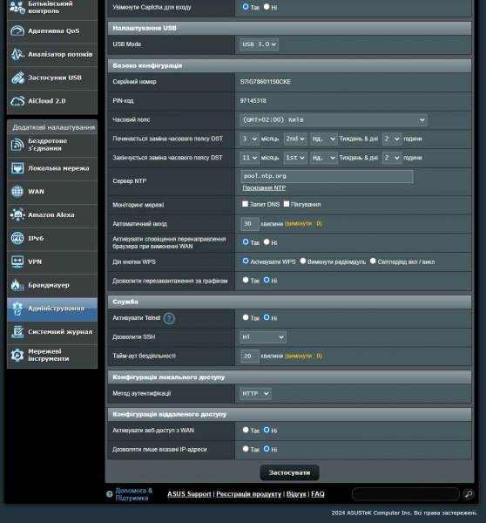Viewport: 486px width, 523px height.
Task: Expand the time zone Київ dropdown
Action: click(x=334, y=119)
